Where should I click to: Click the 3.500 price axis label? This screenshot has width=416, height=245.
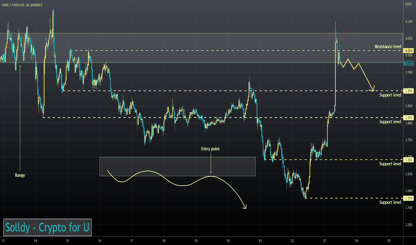click(409, 225)
